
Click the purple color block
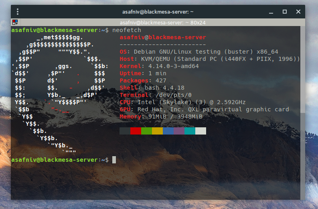click(x=179, y=131)
